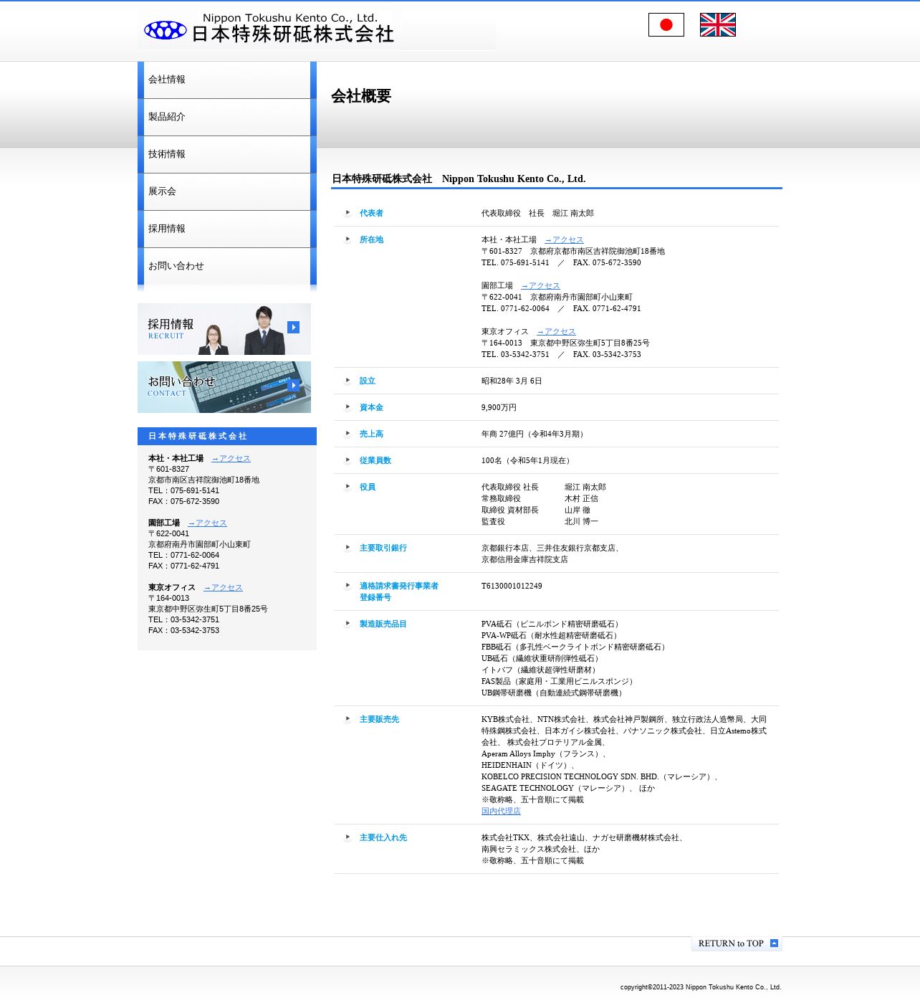
Task: Open the 製品紹介 menu item
Action: tap(227, 117)
